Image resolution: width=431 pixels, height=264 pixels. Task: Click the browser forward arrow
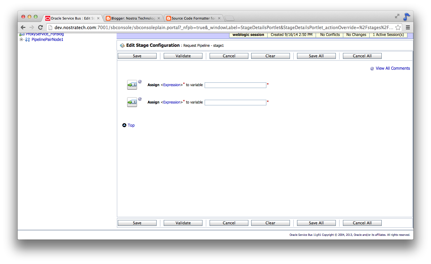pos(32,27)
